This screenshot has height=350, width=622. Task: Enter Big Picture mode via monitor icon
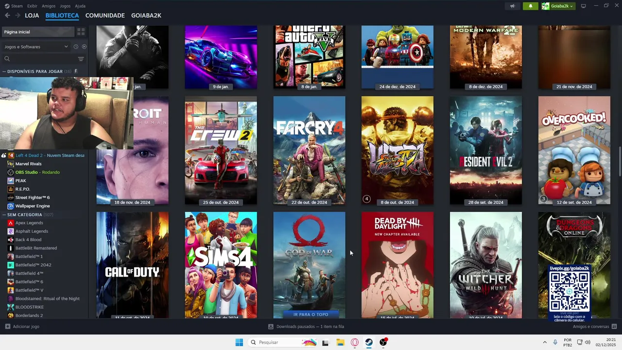click(584, 6)
